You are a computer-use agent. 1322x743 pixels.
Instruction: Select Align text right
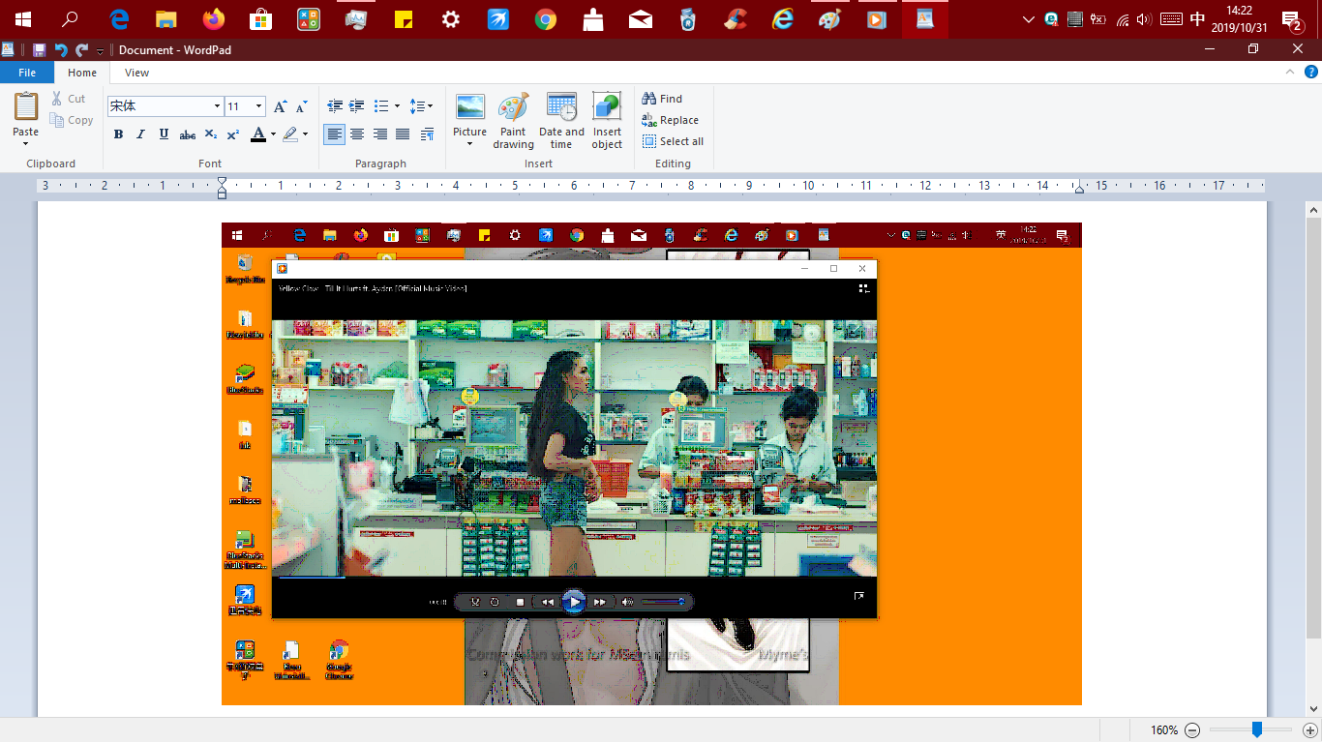tap(380, 134)
